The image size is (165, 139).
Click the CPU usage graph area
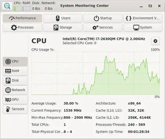96,73
